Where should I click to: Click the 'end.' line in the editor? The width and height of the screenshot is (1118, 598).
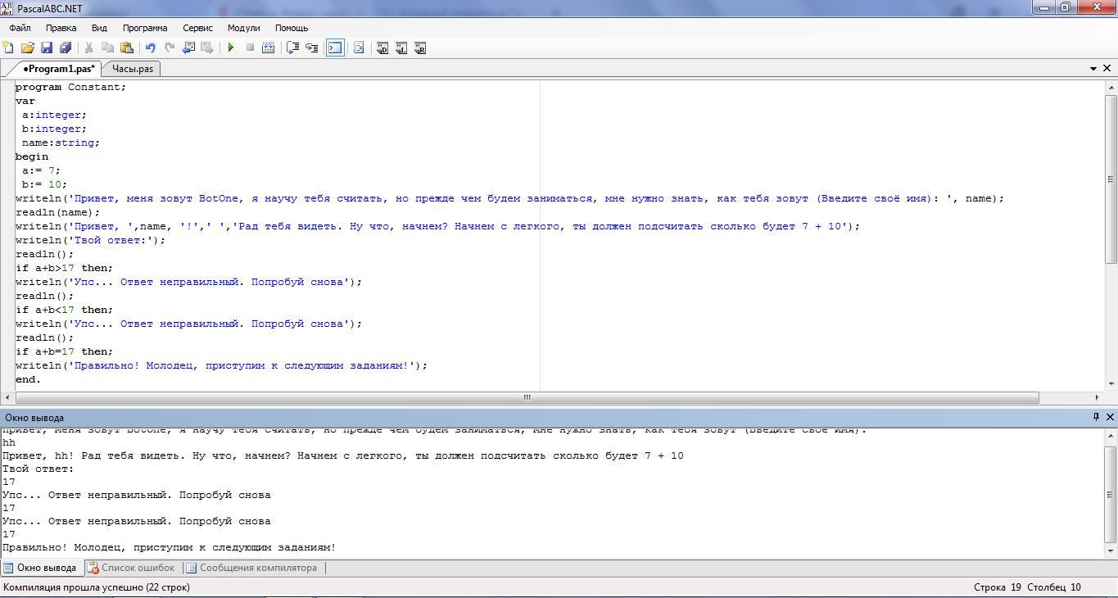tap(28, 379)
